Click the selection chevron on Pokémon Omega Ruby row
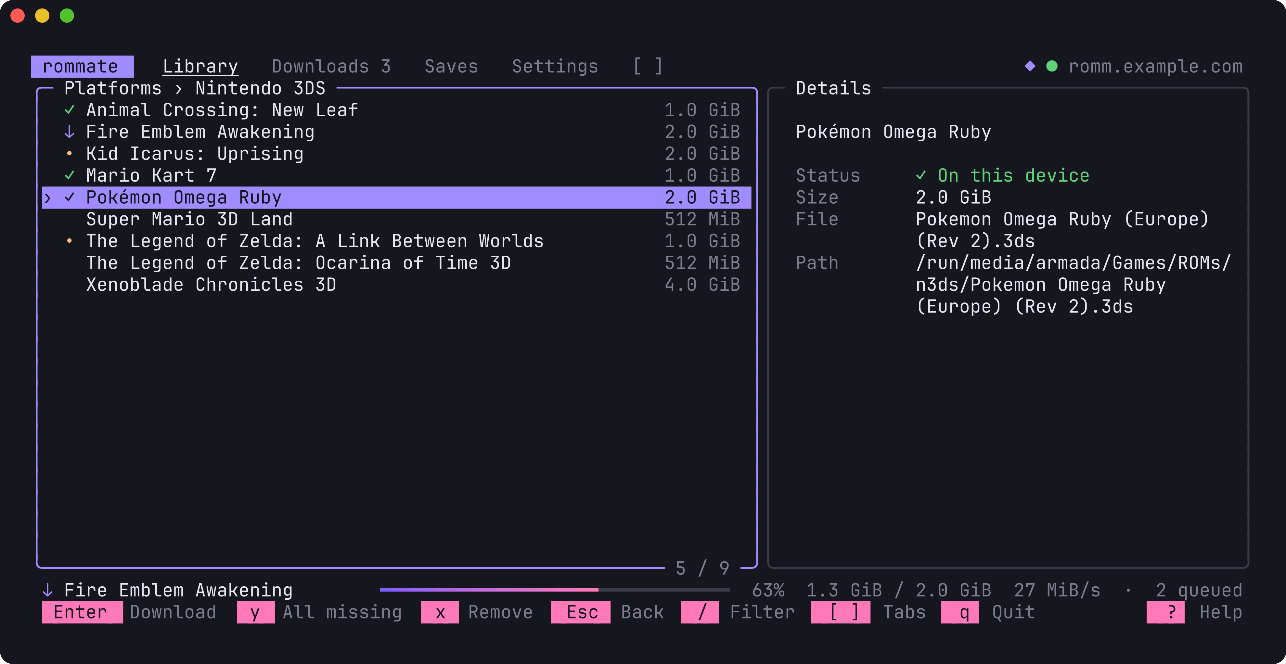The width and height of the screenshot is (1286, 664). 47,198
